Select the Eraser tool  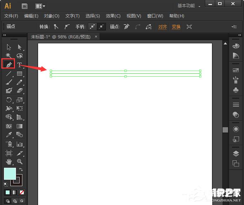20,91
